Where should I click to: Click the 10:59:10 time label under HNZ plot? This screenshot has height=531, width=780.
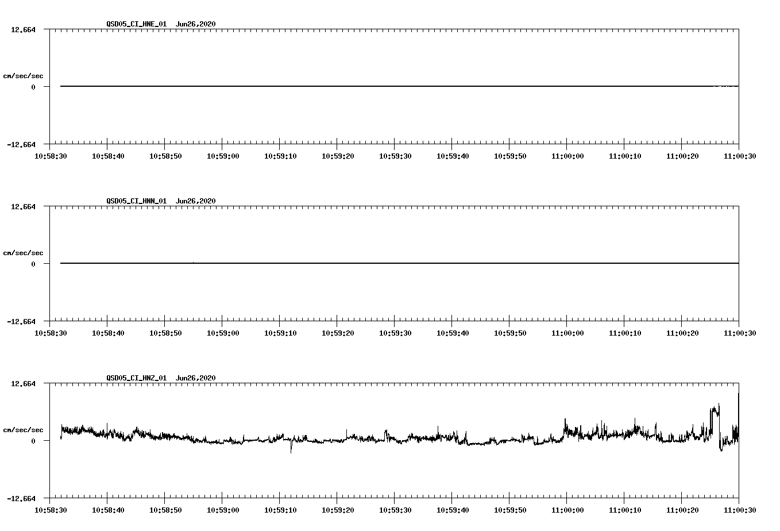[x=280, y=510]
